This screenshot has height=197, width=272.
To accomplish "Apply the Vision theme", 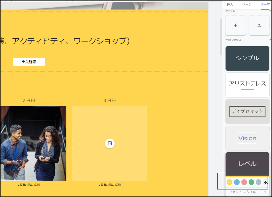I will 247,138.
